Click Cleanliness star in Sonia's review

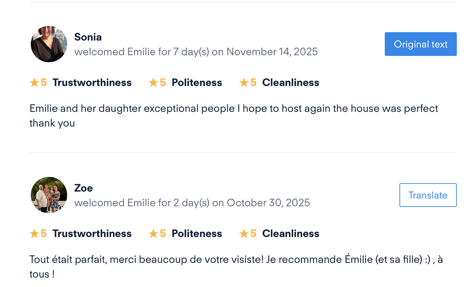tap(244, 83)
